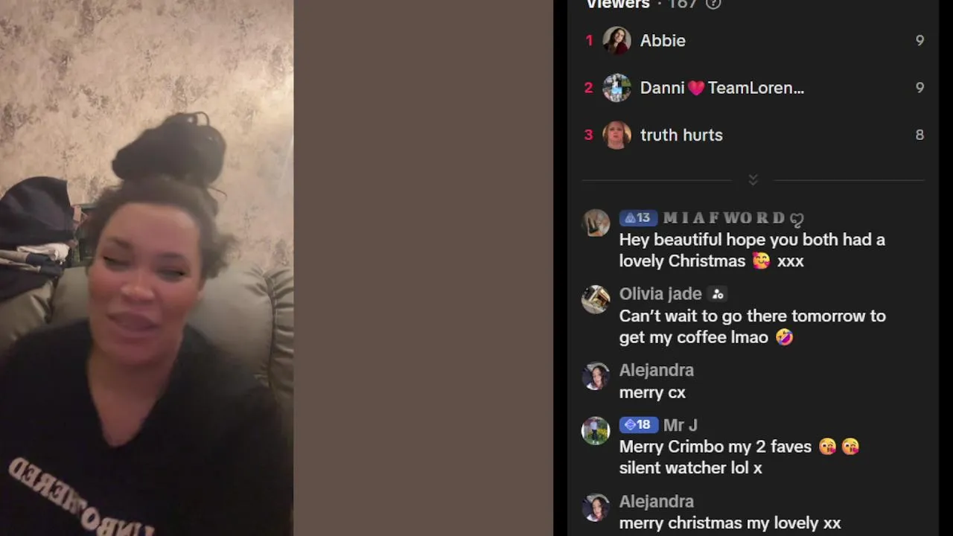The height and width of the screenshot is (536, 953).
Task: Click the level 18 badge next to Mr J
Action: tap(639, 425)
